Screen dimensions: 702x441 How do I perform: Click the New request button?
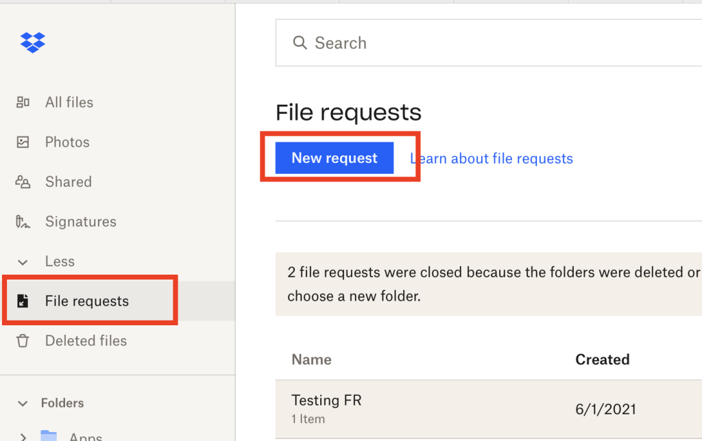click(334, 157)
